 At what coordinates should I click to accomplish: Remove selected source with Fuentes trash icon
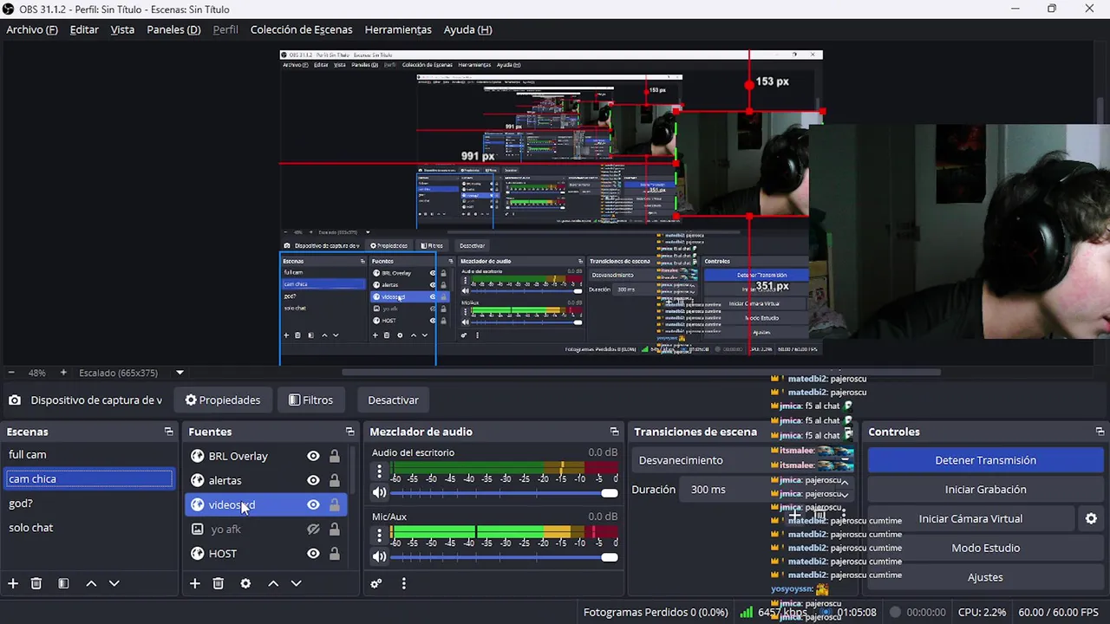(x=219, y=583)
